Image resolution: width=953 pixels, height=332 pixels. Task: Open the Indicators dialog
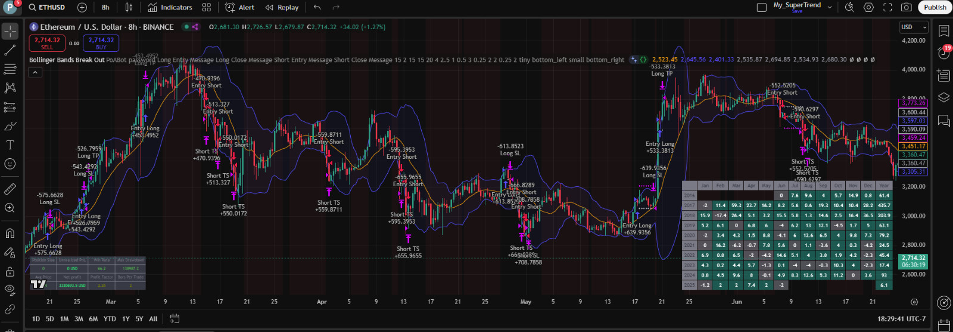coord(170,7)
